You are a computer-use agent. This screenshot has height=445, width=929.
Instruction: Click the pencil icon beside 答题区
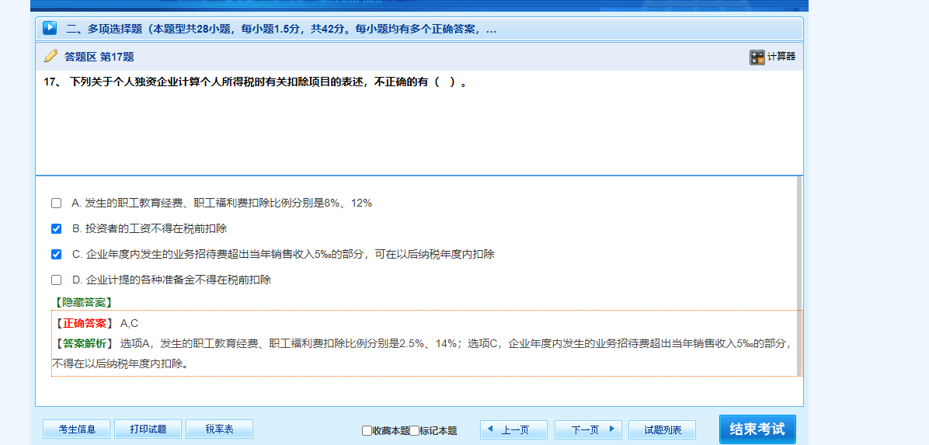[51, 56]
